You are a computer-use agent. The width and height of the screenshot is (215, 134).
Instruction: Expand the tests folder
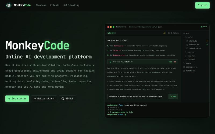click(x=187, y=63)
